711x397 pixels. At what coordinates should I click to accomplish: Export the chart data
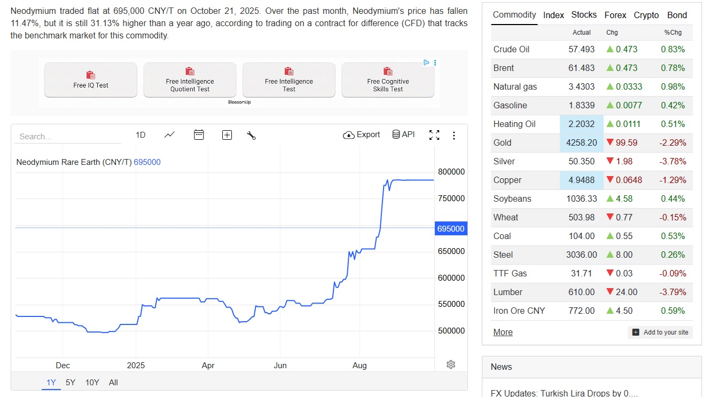pos(362,135)
